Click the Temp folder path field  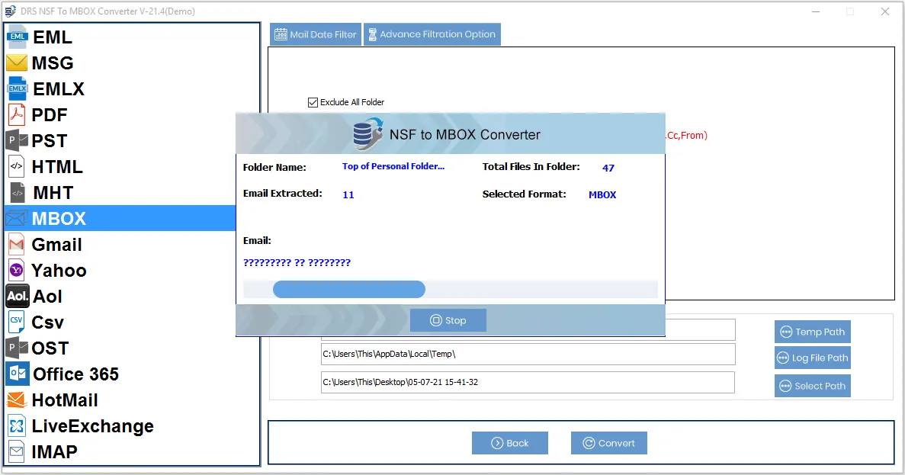pyautogui.click(x=528, y=355)
